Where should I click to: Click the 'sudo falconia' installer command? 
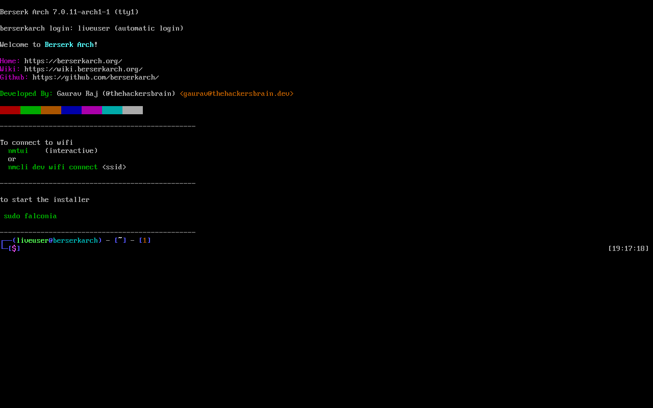coord(31,216)
